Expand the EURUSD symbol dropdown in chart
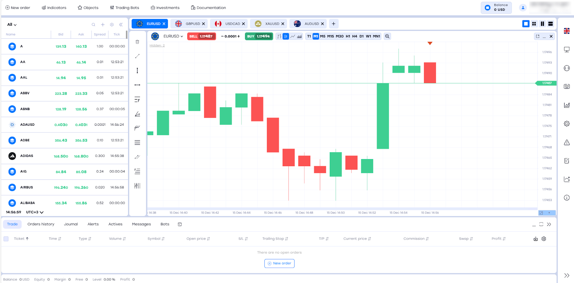Screen dimensions: 574x283 click(173, 36)
